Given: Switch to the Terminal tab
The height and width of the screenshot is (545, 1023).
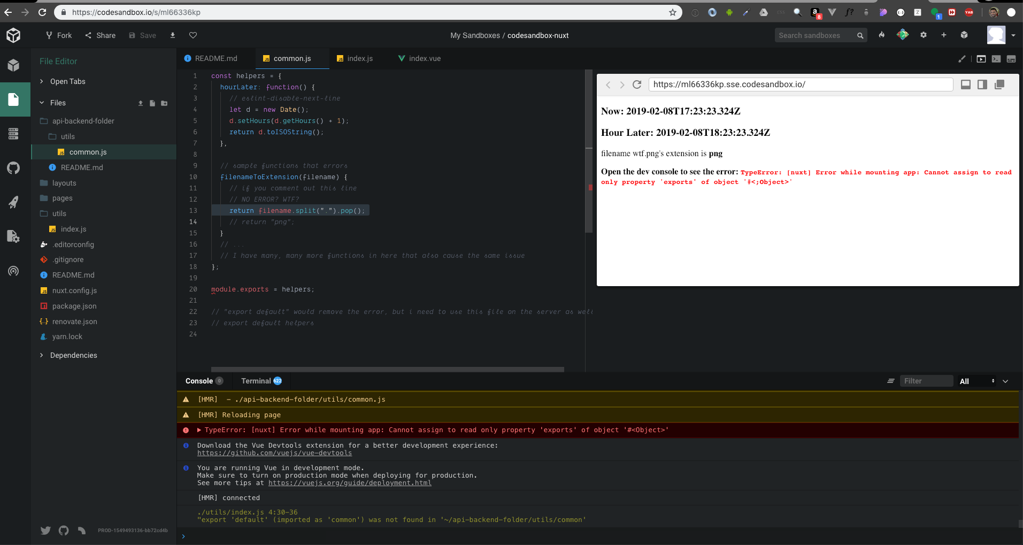Looking at the screenshot, I should [256, 381].
